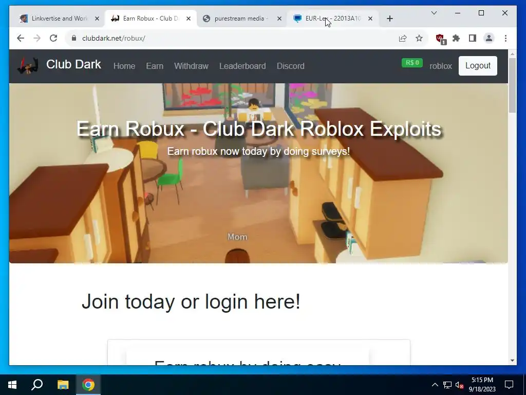View site info via padlock icon

click(x=74, y=38)
